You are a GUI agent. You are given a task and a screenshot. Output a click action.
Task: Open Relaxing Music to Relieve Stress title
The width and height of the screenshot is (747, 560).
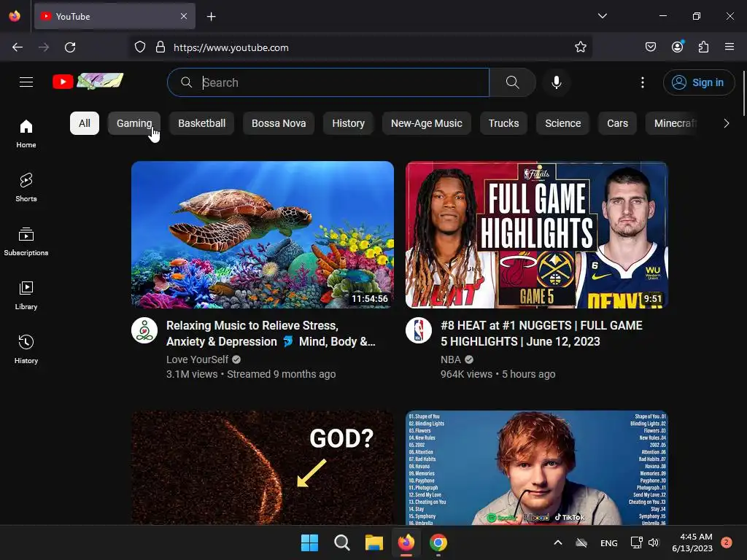pyautogui.click(x=271, y=333)
